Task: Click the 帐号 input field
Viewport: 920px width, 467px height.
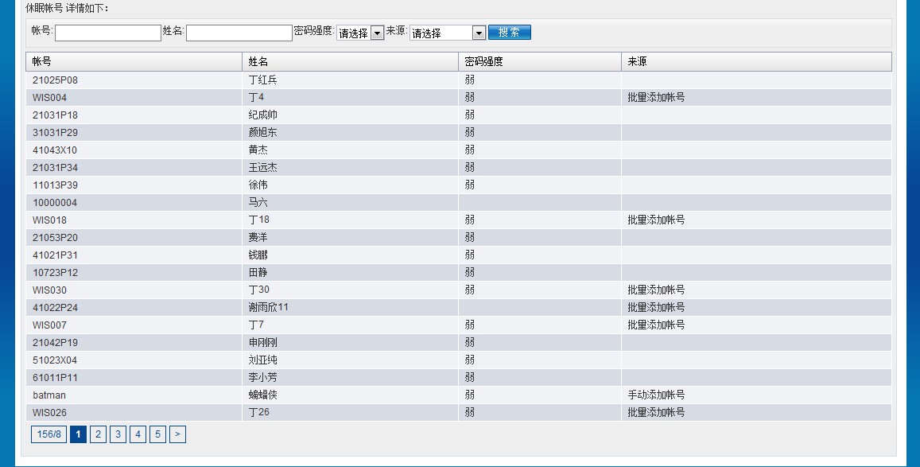Action: point(108,33)
